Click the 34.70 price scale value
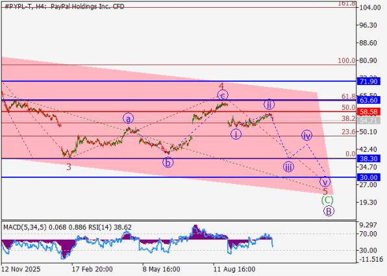 [x=368, y=167]
